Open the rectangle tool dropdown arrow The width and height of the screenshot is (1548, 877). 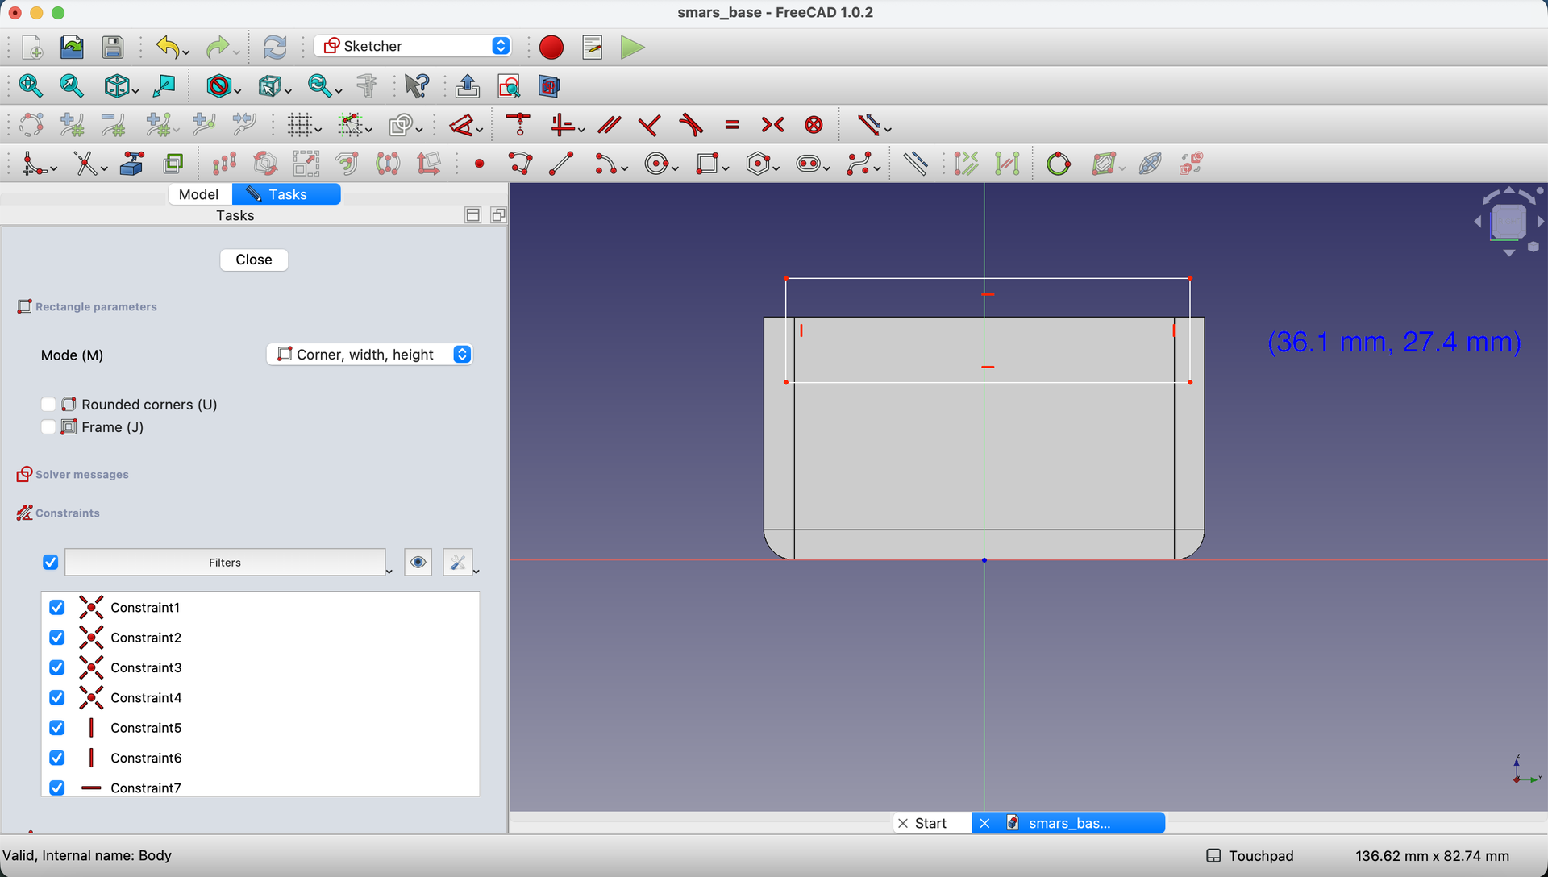[726, 168]
